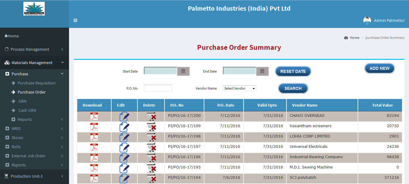409x184 pixels.
Task: Edit the Vasantham screeners purchase order
Action: (124, 127)
